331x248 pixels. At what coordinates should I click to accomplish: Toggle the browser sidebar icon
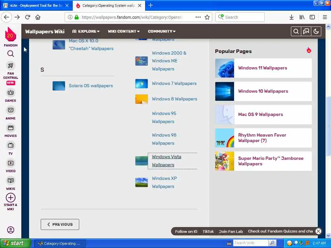(x=312, y=17)
